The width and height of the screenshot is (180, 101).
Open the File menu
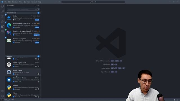click(x=6, y=2)
